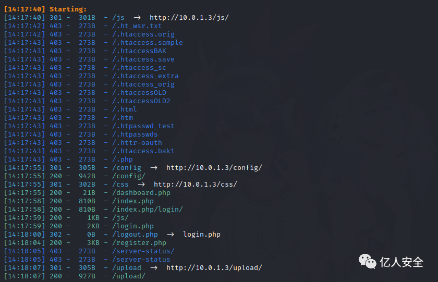The image size is (438, 282).
Task: Click the http://10.0.1.3/js/ redirect URL
Action: tap(189, 18)
